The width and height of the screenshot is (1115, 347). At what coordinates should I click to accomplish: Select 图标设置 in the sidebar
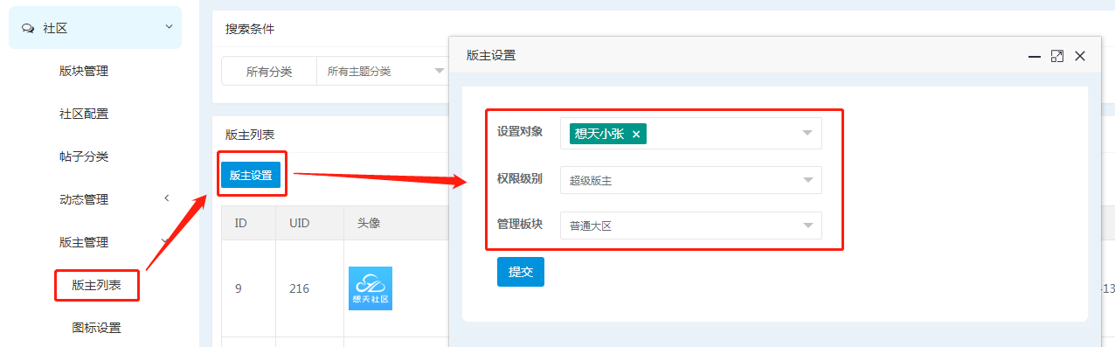[x=96, y=328]
